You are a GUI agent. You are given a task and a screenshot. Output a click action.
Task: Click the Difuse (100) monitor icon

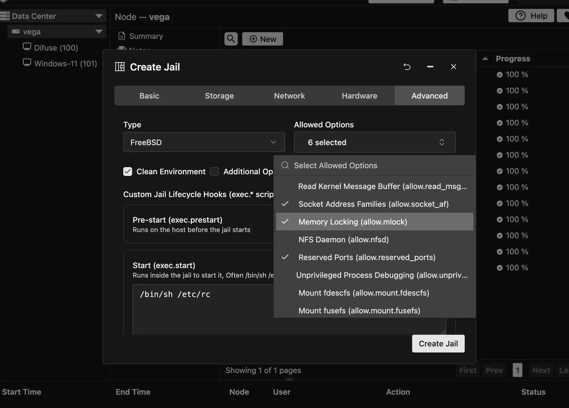click(x=27, y=47)
